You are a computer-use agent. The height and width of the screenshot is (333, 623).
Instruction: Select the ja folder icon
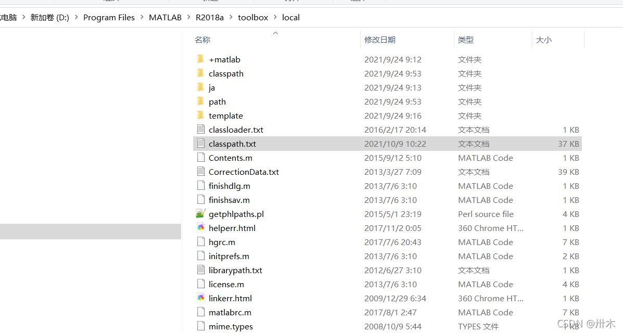click(x=201, y=87)
